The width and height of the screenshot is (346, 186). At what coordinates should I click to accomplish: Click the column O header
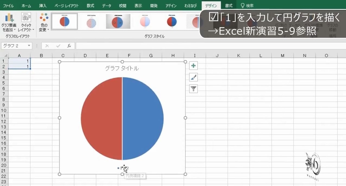pyautogui.click(x=326, y=56)
